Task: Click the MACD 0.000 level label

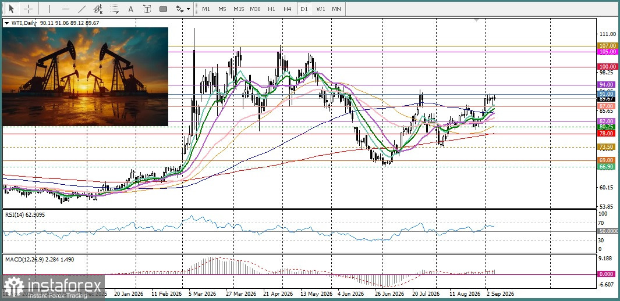Action: tap(608, 274)
